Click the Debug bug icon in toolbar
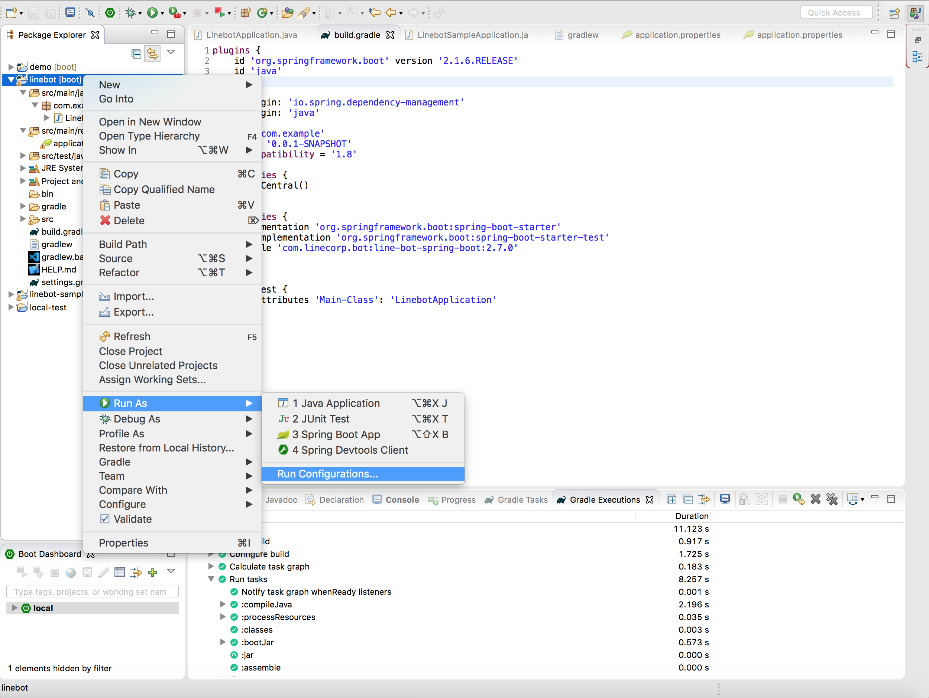The image size is (929, 698). (x=130, y=13)
